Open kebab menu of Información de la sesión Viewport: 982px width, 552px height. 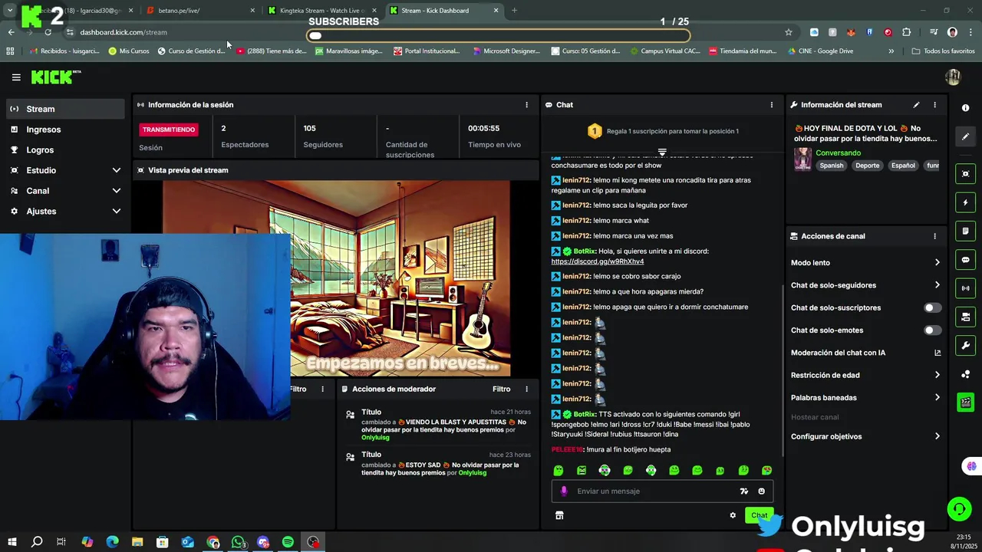pos(526,105)
